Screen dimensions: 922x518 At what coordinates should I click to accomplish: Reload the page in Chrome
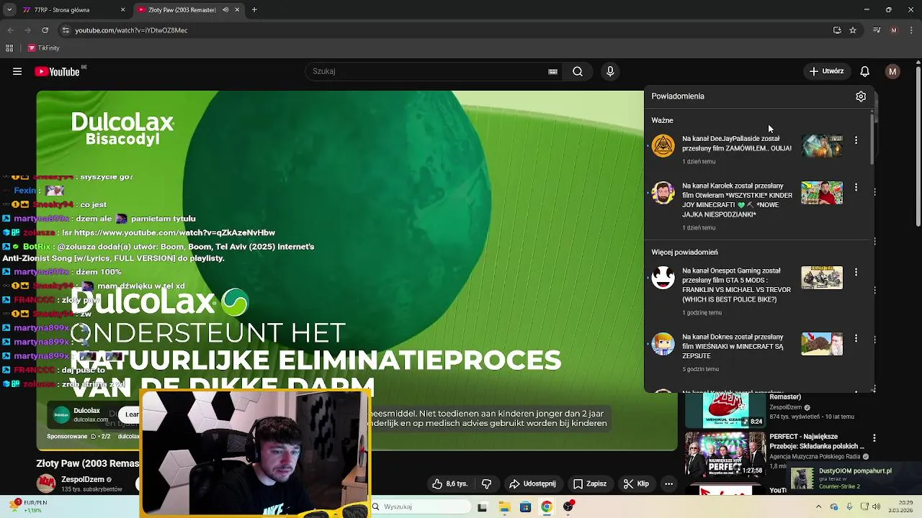pos(45,30)
